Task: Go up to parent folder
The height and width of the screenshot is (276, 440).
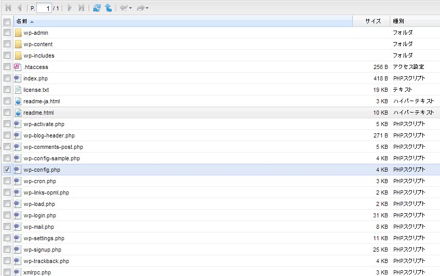Action: (108, 8)
